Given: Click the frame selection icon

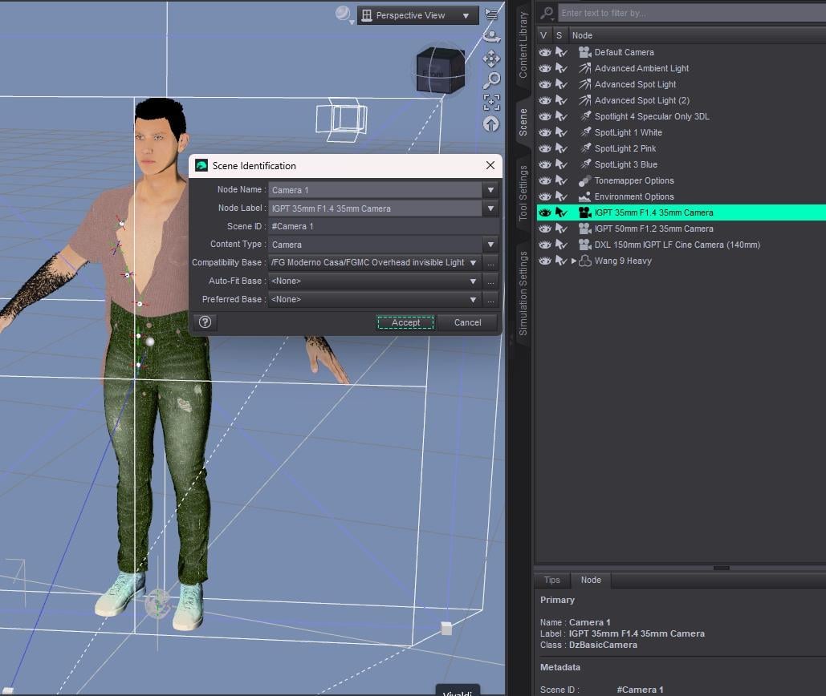Looking at the screenshot, I should point(491,102).
